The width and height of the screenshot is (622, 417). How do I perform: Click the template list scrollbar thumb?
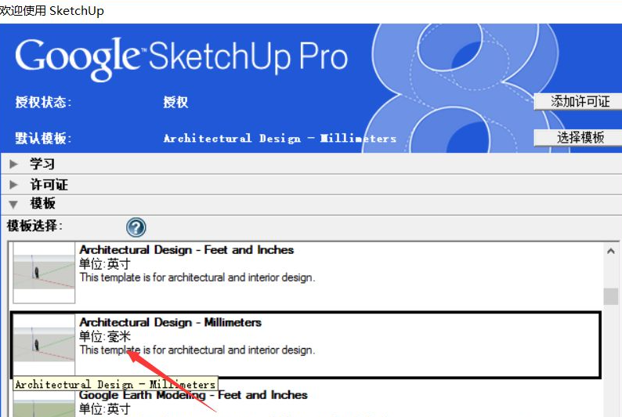611,296
